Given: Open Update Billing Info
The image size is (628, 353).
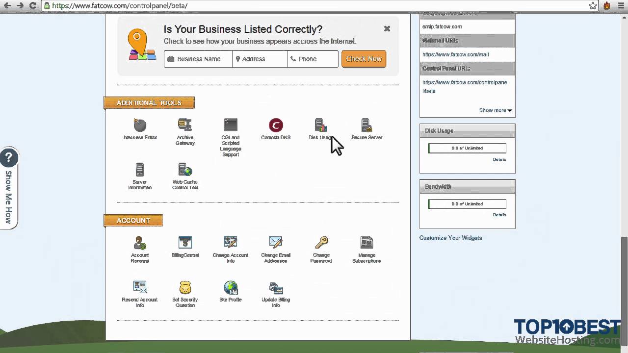Looking at the screenshot, I should [276, 294].
